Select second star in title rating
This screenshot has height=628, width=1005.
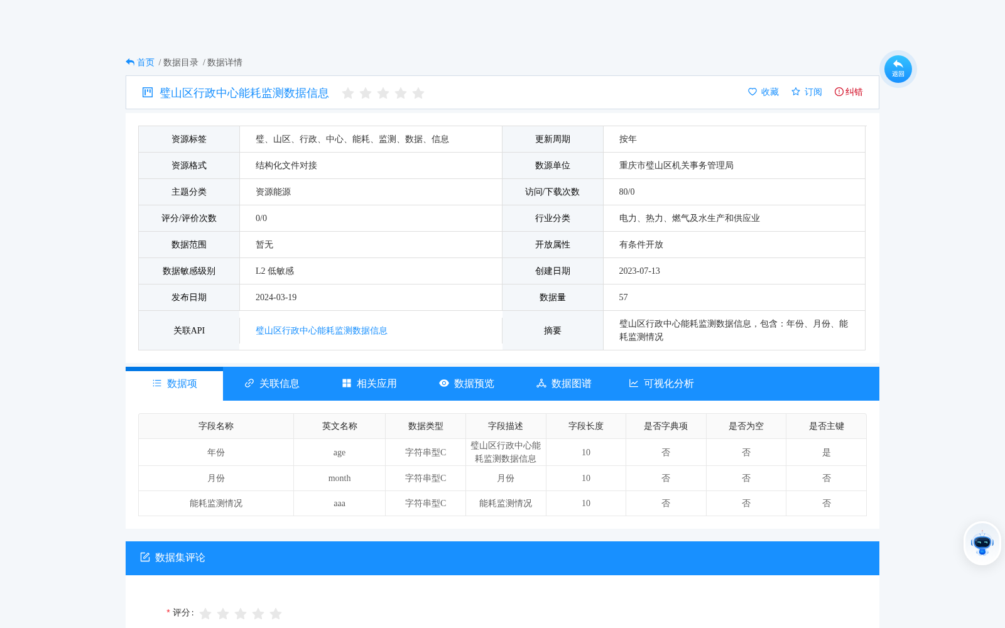click(x=366, y=93)
